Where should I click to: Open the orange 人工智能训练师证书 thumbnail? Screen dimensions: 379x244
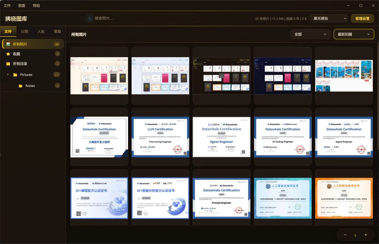tap(344, 198)
